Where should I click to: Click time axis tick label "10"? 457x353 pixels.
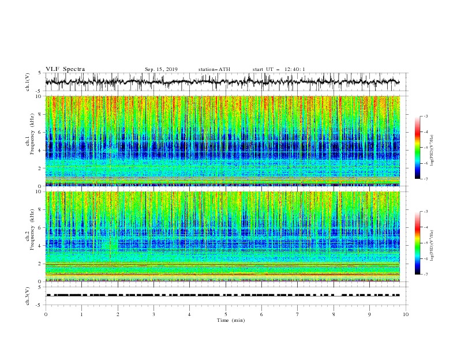tap(406, 314)
